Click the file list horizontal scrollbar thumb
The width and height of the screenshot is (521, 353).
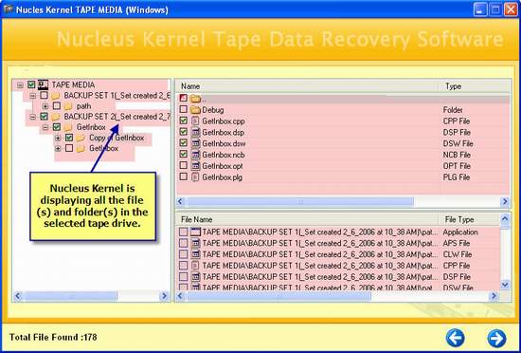[300, 201]
